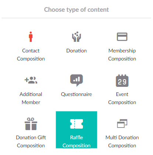Screen dimensions: 153x155
Task: Click the Membership Composition label
Action: tap(122, 55)
